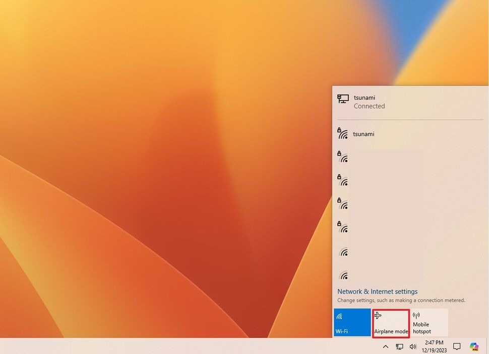Choose the tsunami Wi-Fi network
489x354 pixels.
(410, 134)
